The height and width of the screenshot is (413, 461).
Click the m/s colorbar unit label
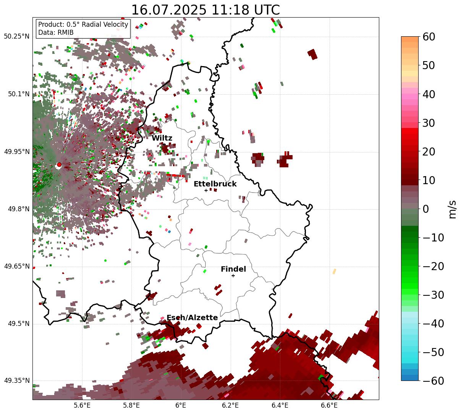coord(453,209)
